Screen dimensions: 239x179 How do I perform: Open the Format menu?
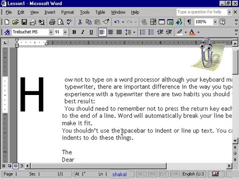tap(68, 12)
